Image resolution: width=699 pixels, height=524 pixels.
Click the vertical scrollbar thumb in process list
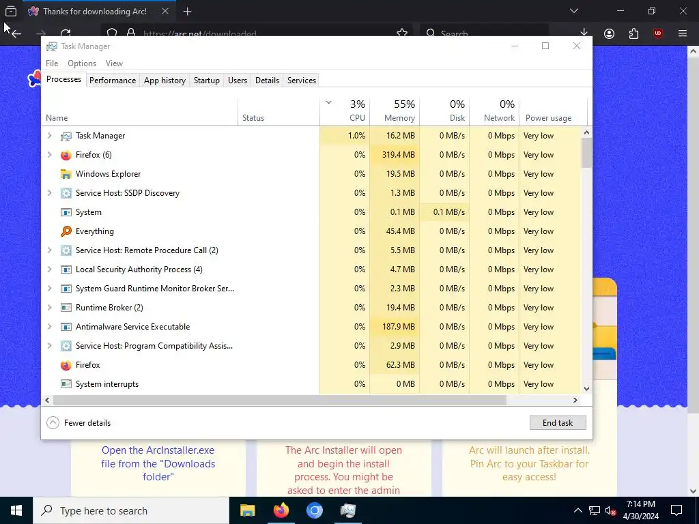[x=586, y=153]
